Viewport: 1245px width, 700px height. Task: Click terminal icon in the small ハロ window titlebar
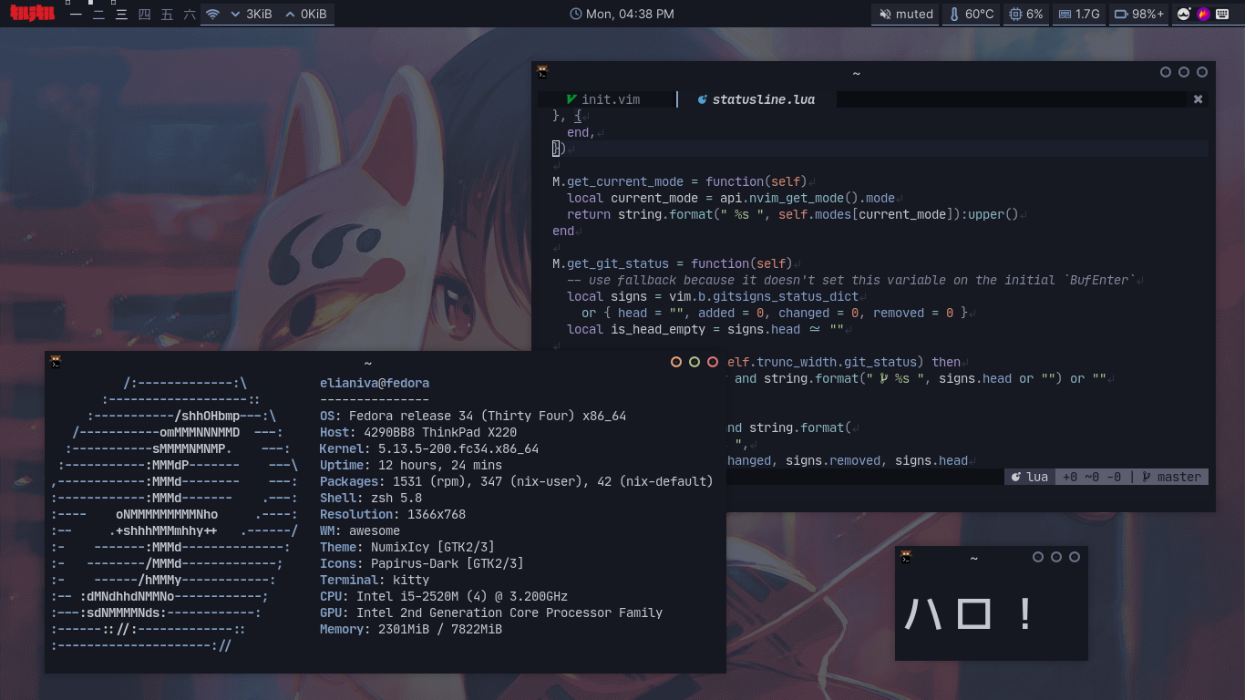(906, 557)
